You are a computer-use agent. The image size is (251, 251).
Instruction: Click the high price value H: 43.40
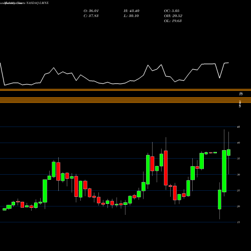click(132, 11)
